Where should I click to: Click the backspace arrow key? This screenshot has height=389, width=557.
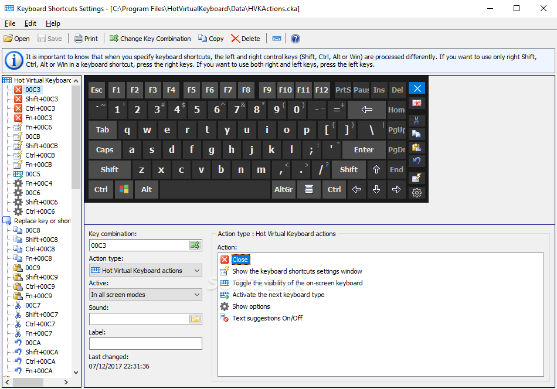tap(366, 110)
